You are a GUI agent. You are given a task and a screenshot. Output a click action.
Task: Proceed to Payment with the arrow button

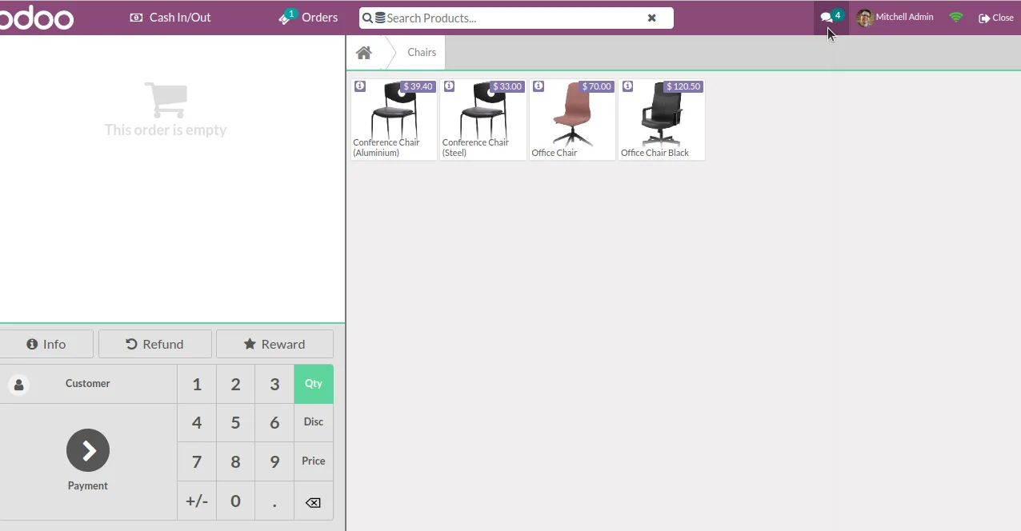88,450
